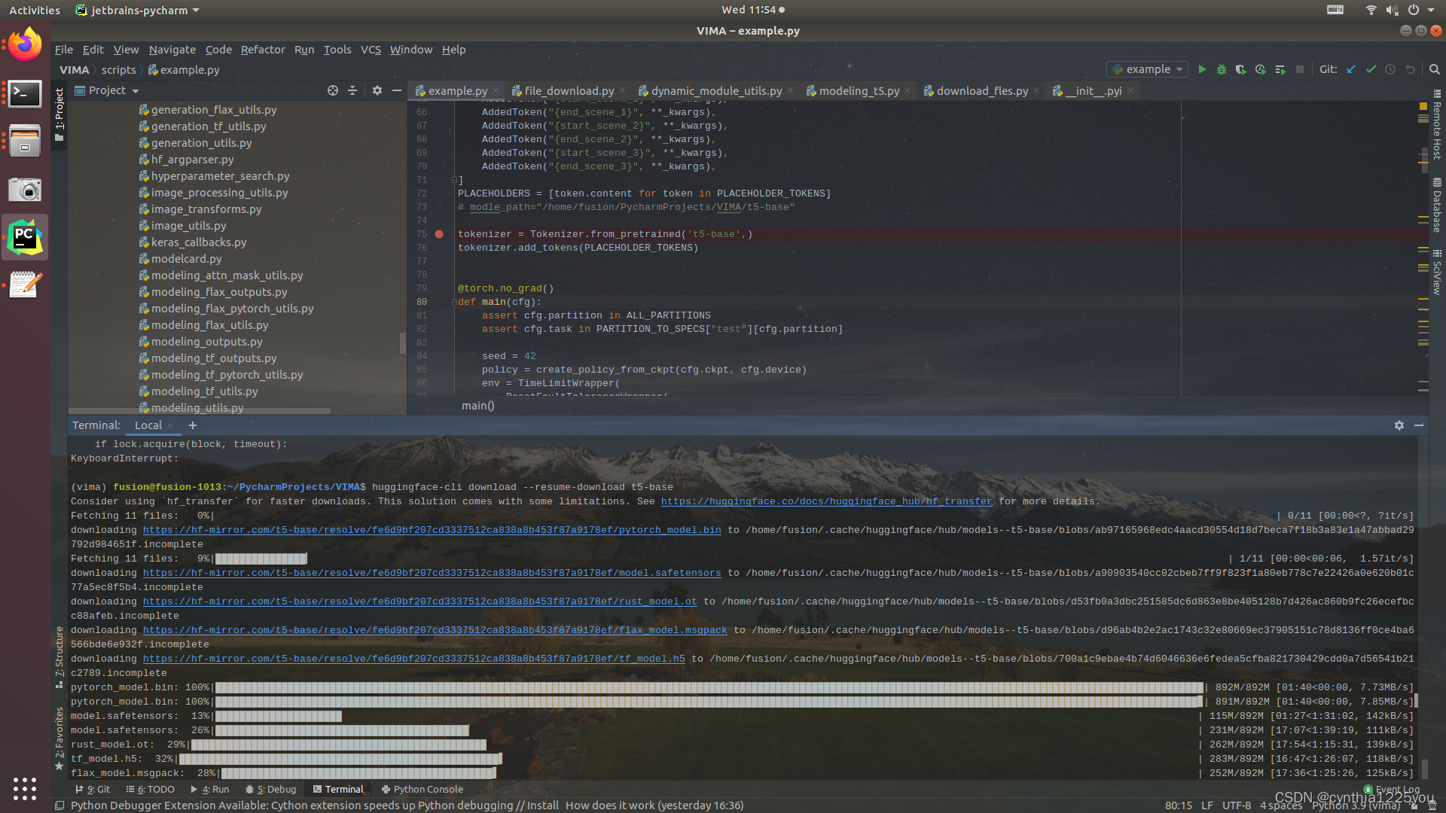
Task: Open the Navigate menu
Action: (x=172, y=50)
